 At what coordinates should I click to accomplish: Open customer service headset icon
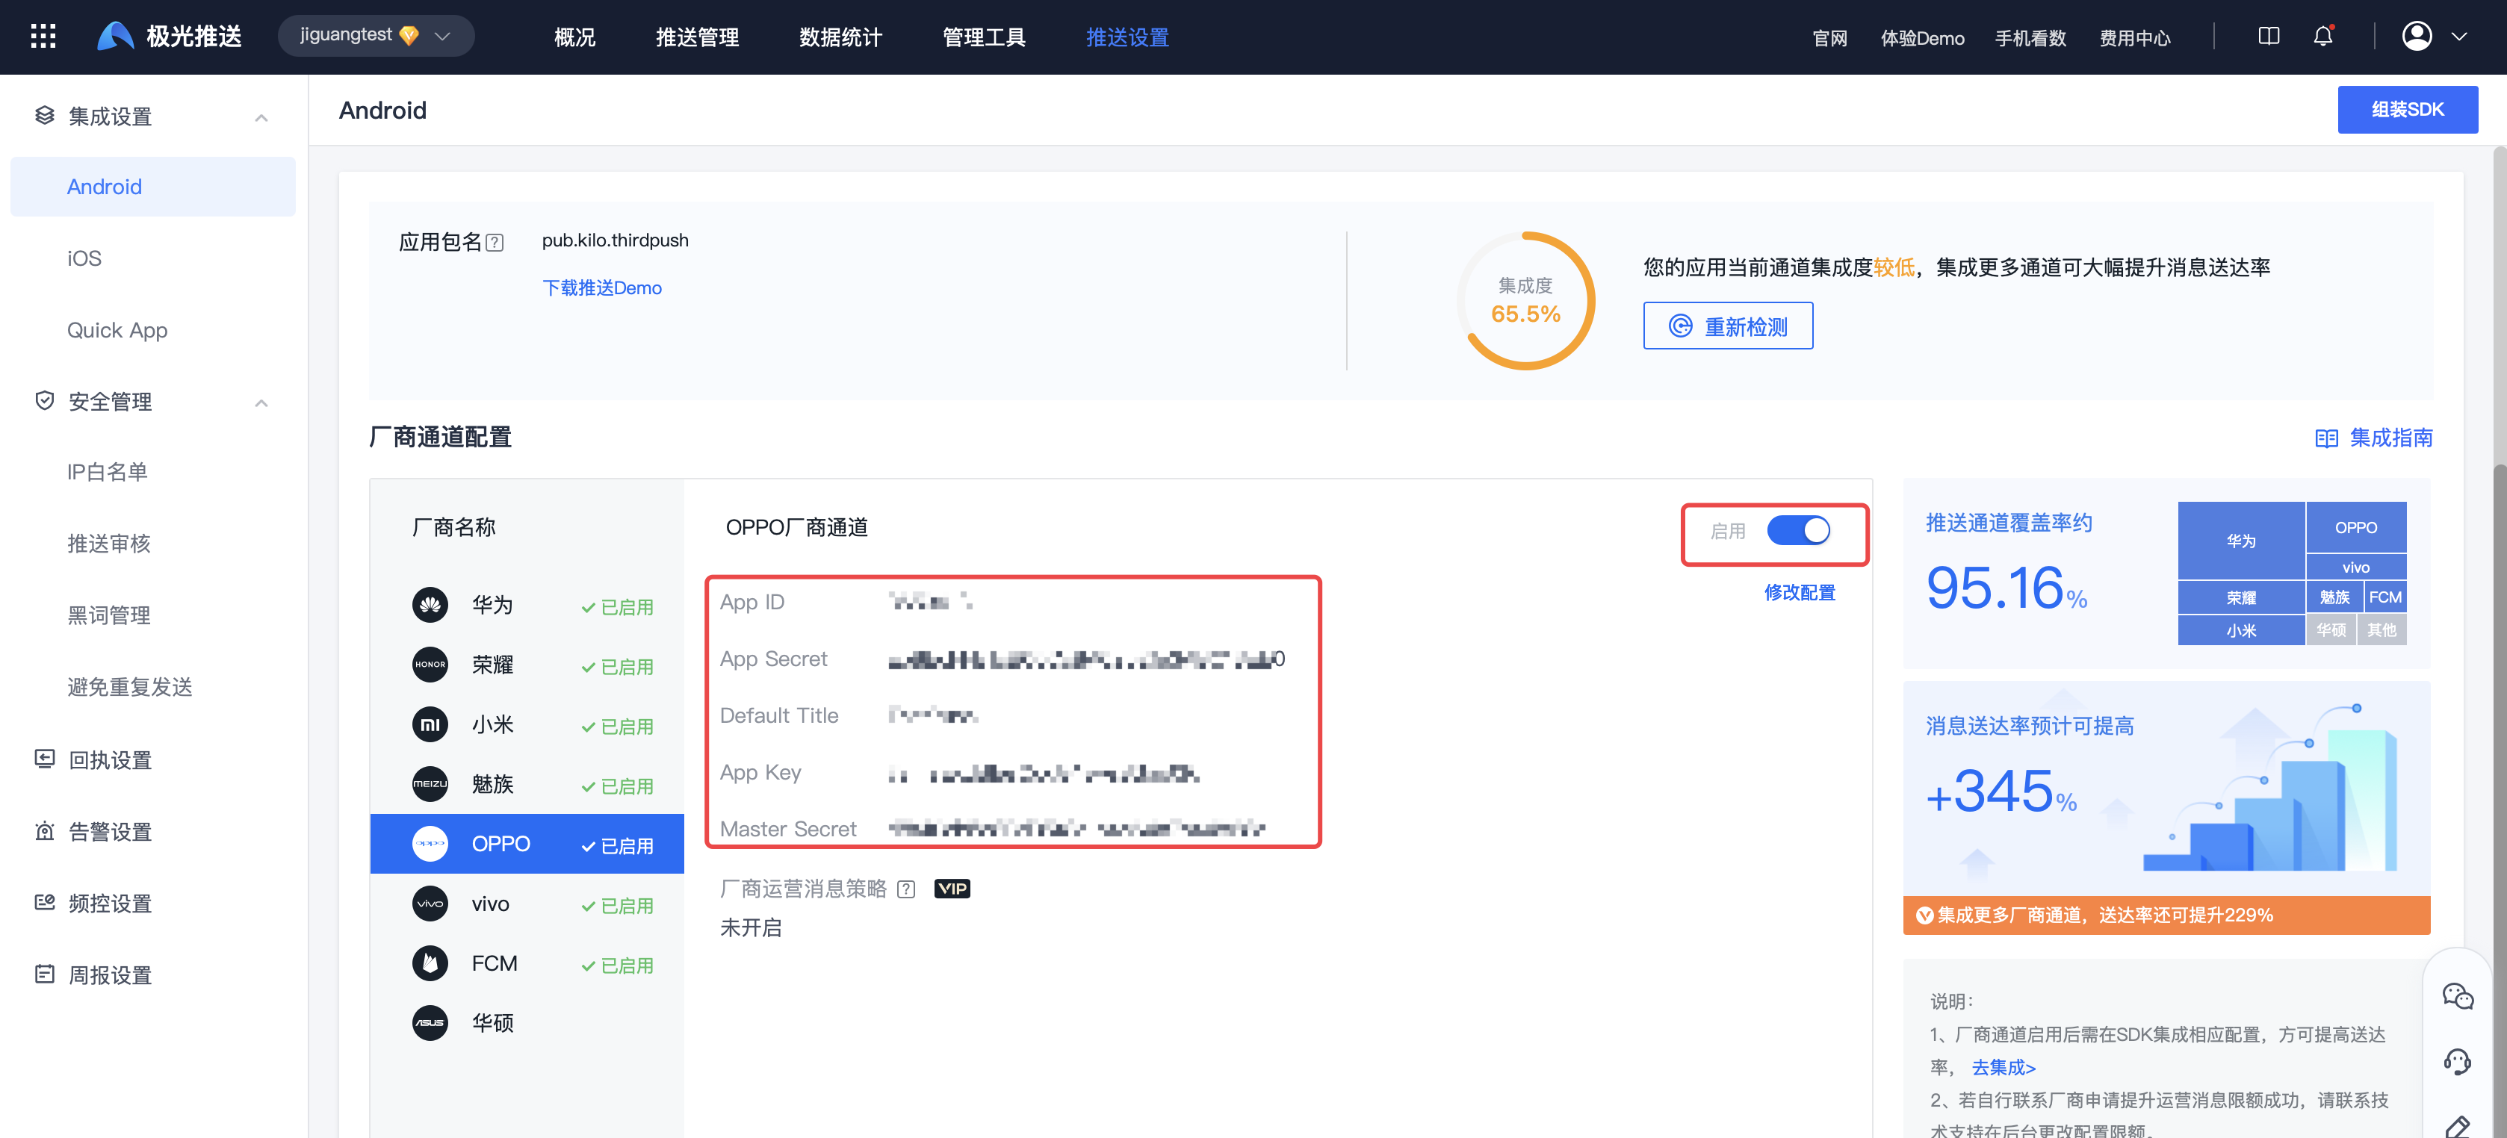2458,1061
